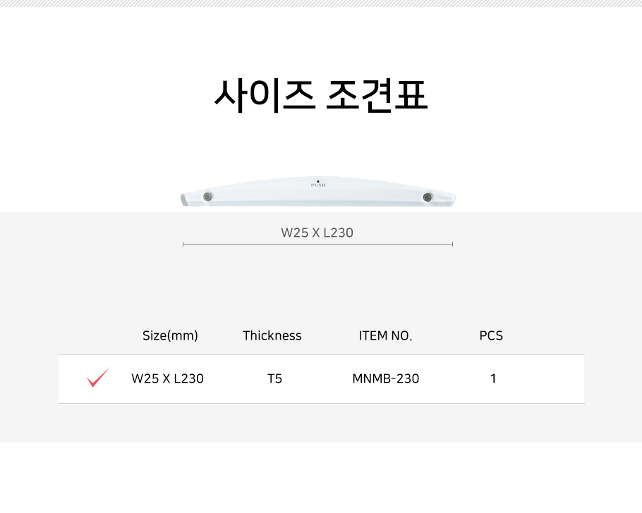Click the left screw on the bar
Image resolution: width=642 pixels, height=513 pixels.
207,197
